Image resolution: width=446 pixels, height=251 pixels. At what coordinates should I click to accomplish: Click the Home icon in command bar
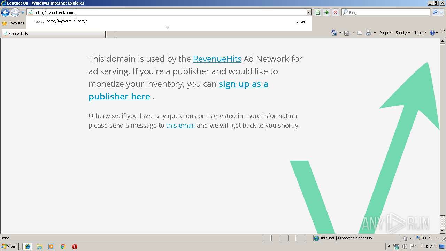tap(334, 33)
